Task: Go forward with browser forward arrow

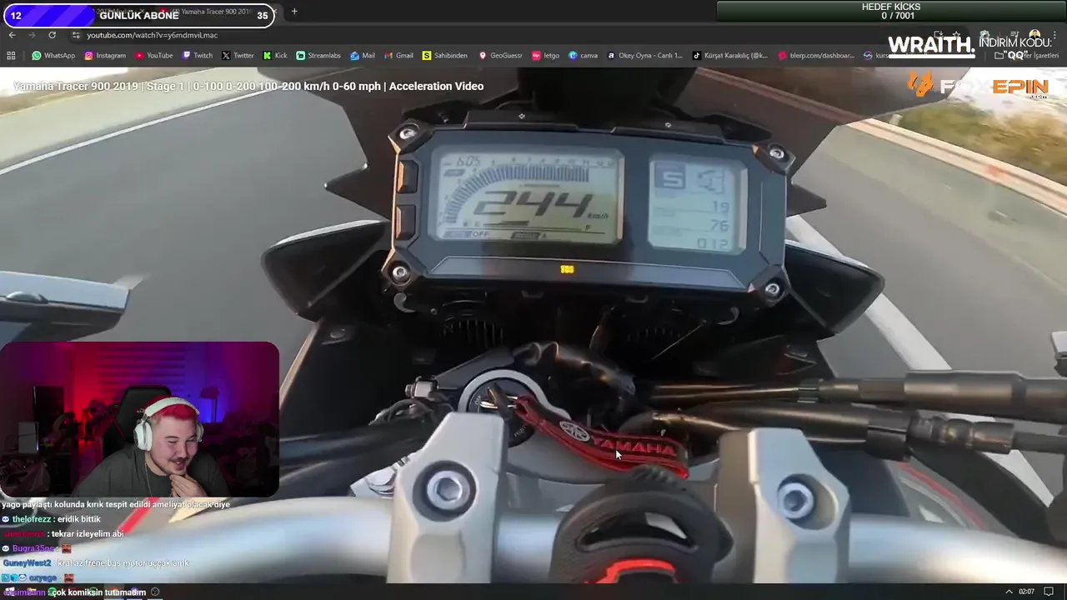Action: coord(32,35)
